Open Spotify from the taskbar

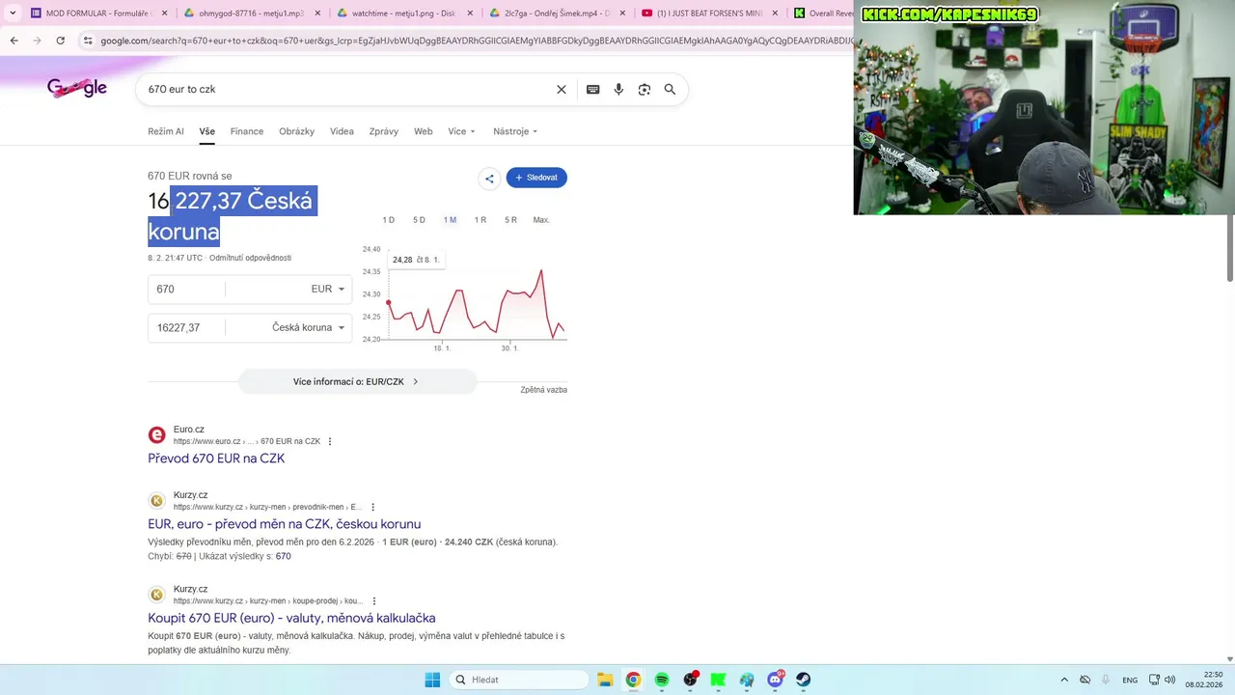(662, 680)
